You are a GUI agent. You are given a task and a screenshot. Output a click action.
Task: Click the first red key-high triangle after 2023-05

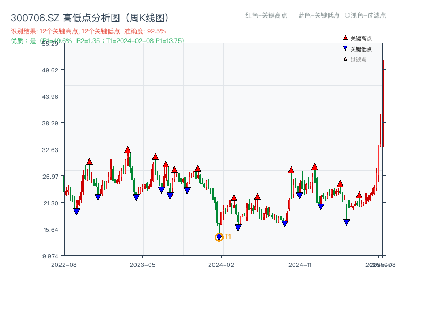click(x=155, y=157)
